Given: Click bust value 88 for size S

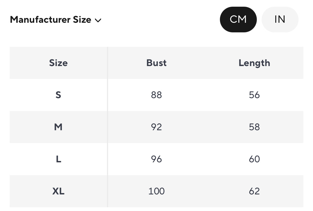Looking at the screenshot, I should (x=156, y=95).
